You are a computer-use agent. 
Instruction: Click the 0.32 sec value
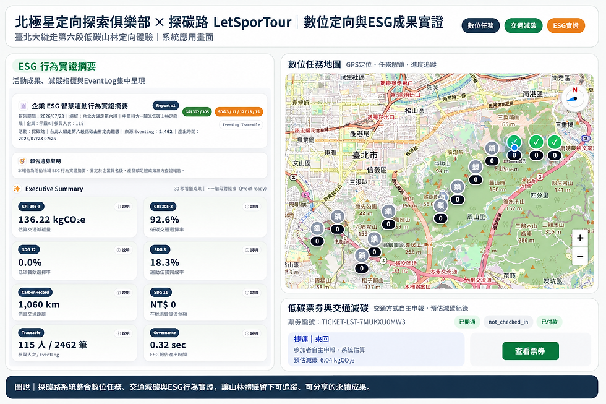click(168, 345)
